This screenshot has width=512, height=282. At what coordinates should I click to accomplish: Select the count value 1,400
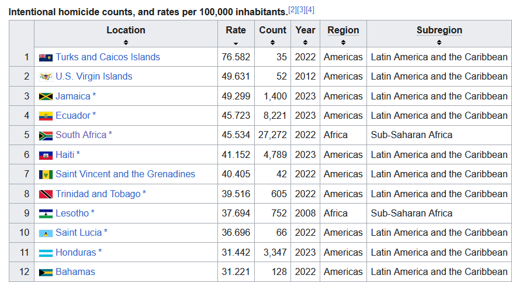tap(275, 96)
